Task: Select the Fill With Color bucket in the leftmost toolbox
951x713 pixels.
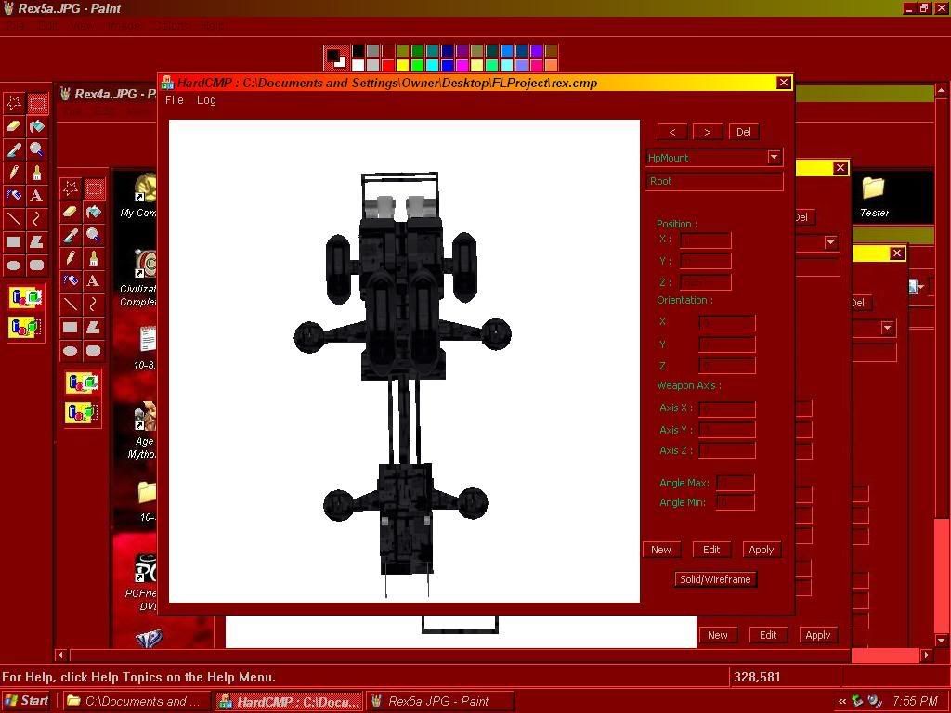Action: pos(36,126)
